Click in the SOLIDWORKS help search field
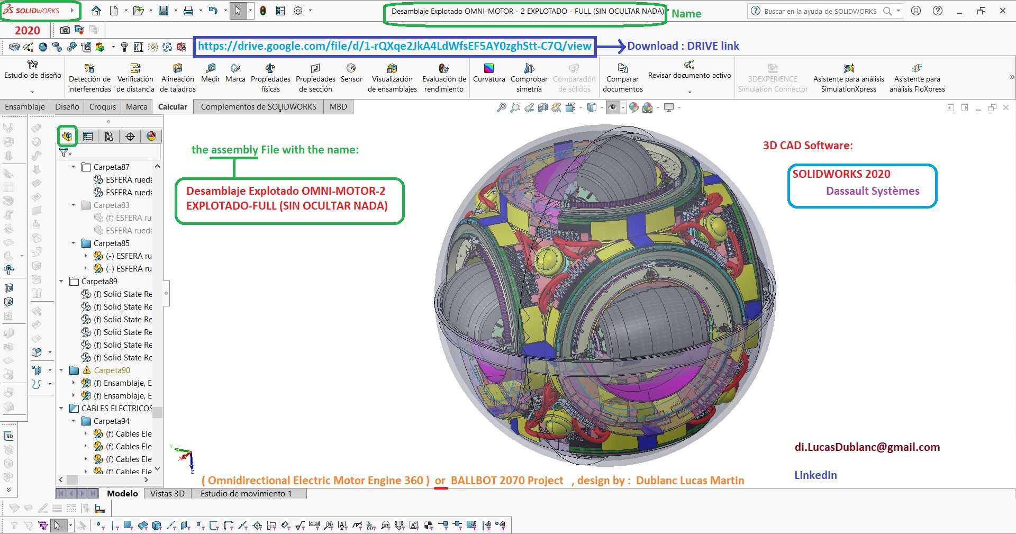The image size is (1016, 534). (820, 11)
